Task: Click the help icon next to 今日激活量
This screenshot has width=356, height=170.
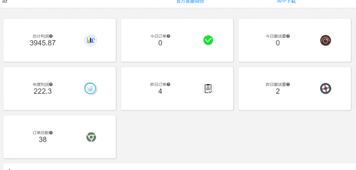Action: [x=288, y=36]
